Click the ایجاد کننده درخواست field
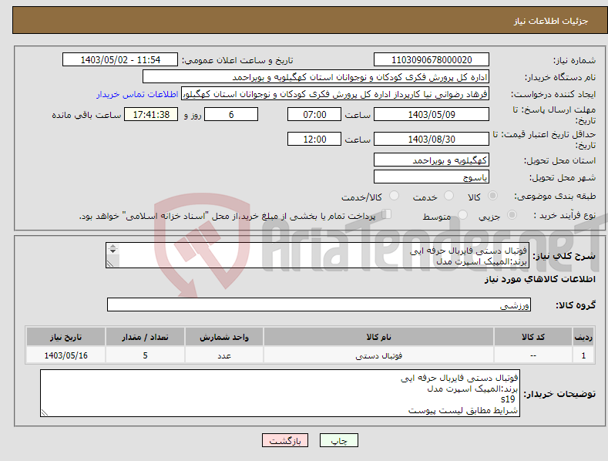The width and height of the screenshot is (608, 461). coord(335,94)
